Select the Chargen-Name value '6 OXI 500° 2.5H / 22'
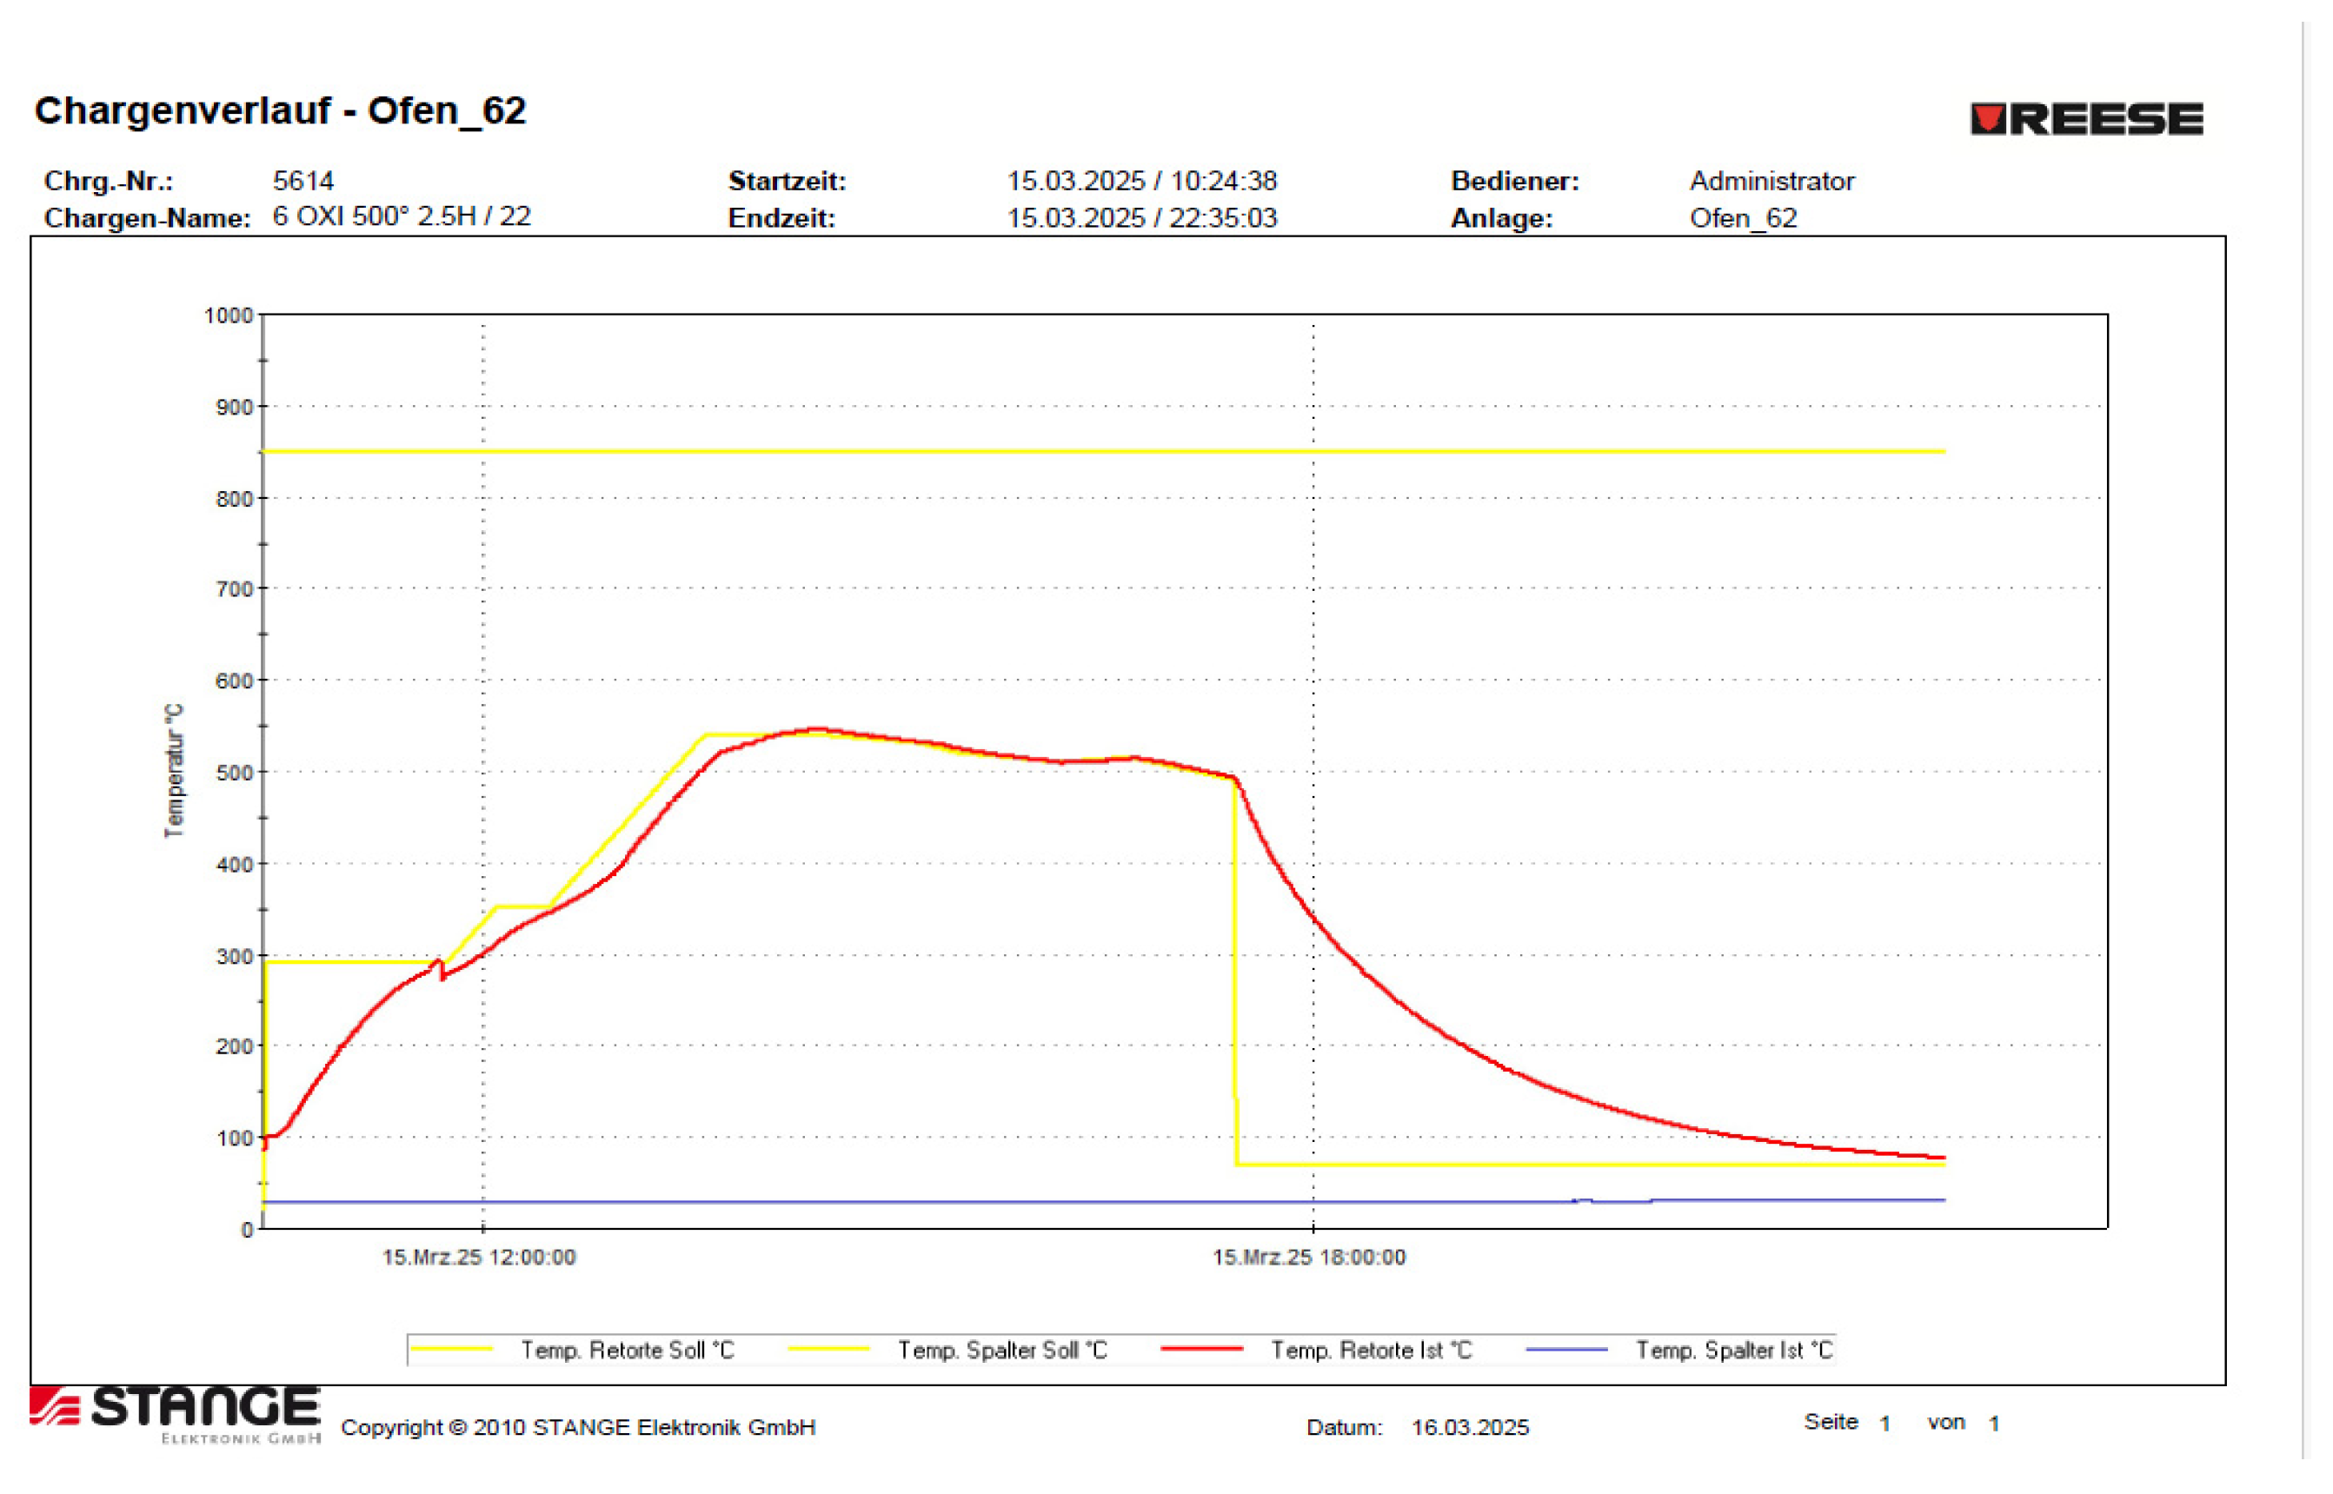This screenshot has width=2333, height=1494. click(402, 216)
